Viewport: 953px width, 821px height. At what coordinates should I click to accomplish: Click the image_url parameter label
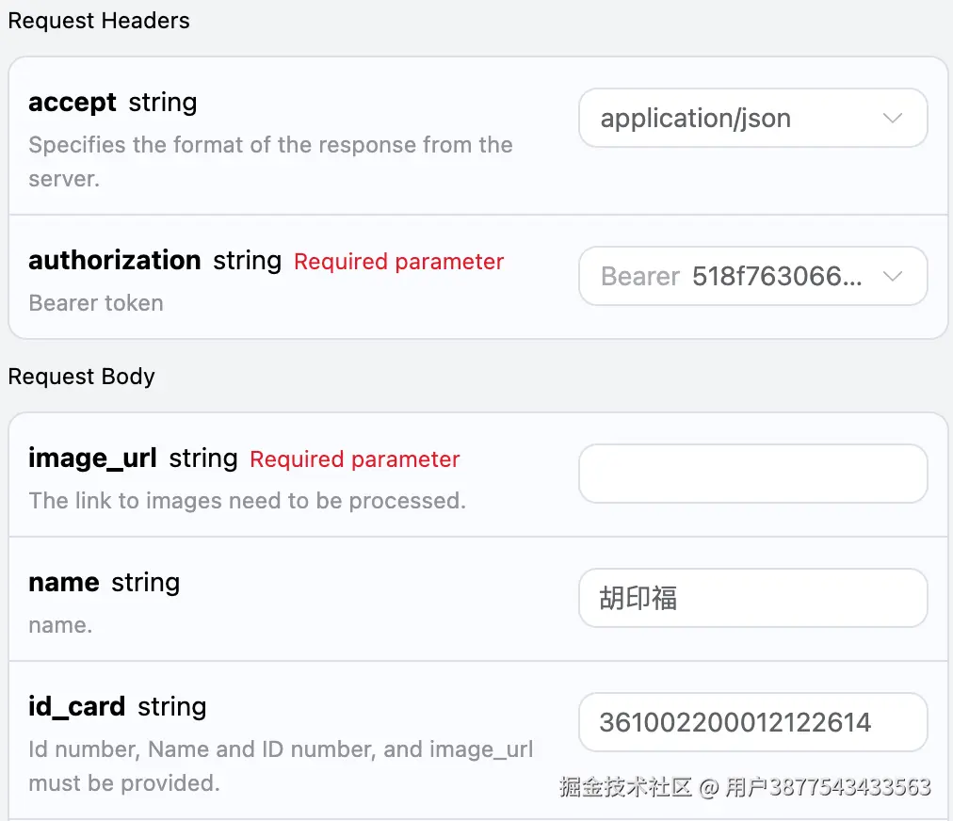[92, 459]
